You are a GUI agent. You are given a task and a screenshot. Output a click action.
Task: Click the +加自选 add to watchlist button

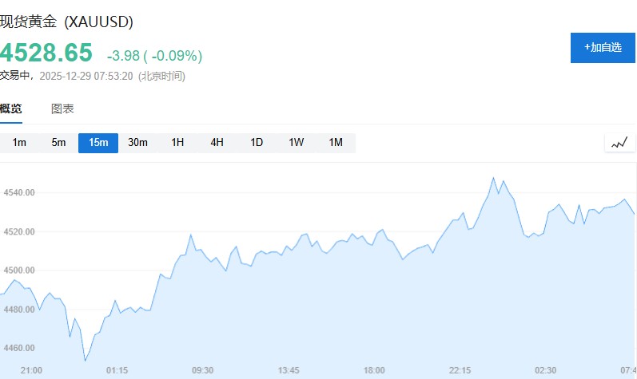point(603,48)
